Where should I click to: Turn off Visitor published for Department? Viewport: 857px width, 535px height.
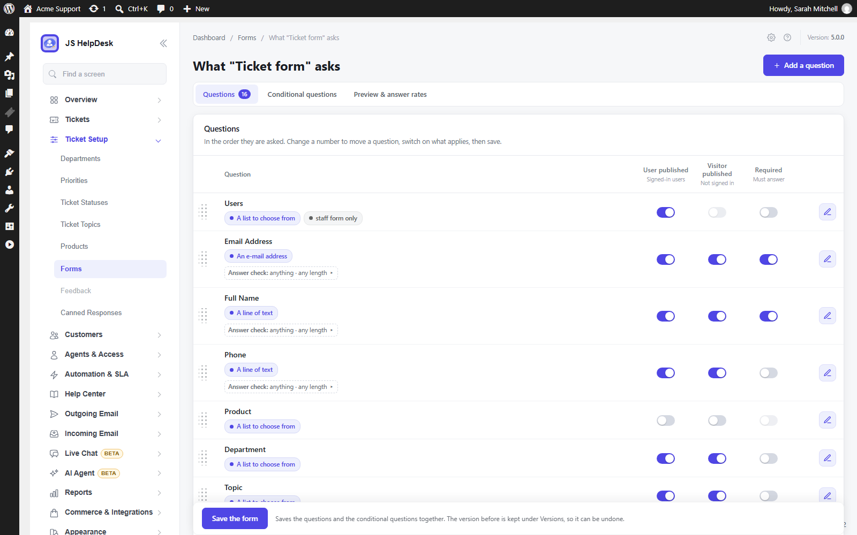coord(717,458)
